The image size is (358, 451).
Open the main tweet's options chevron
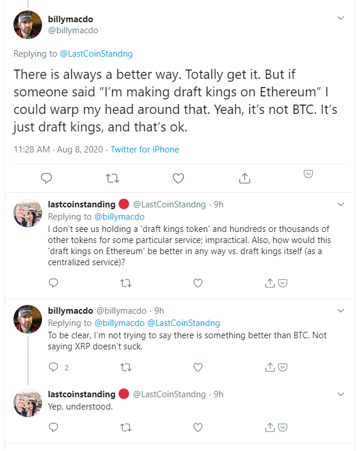340,18
